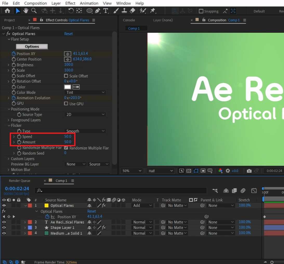This screenshot has height=264, width=284.
Task: Select the Type text tool
Action: pos(105,11)
